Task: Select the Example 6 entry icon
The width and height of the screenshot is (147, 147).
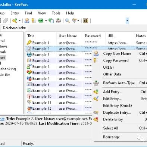Action: click(x=29, y=72)
